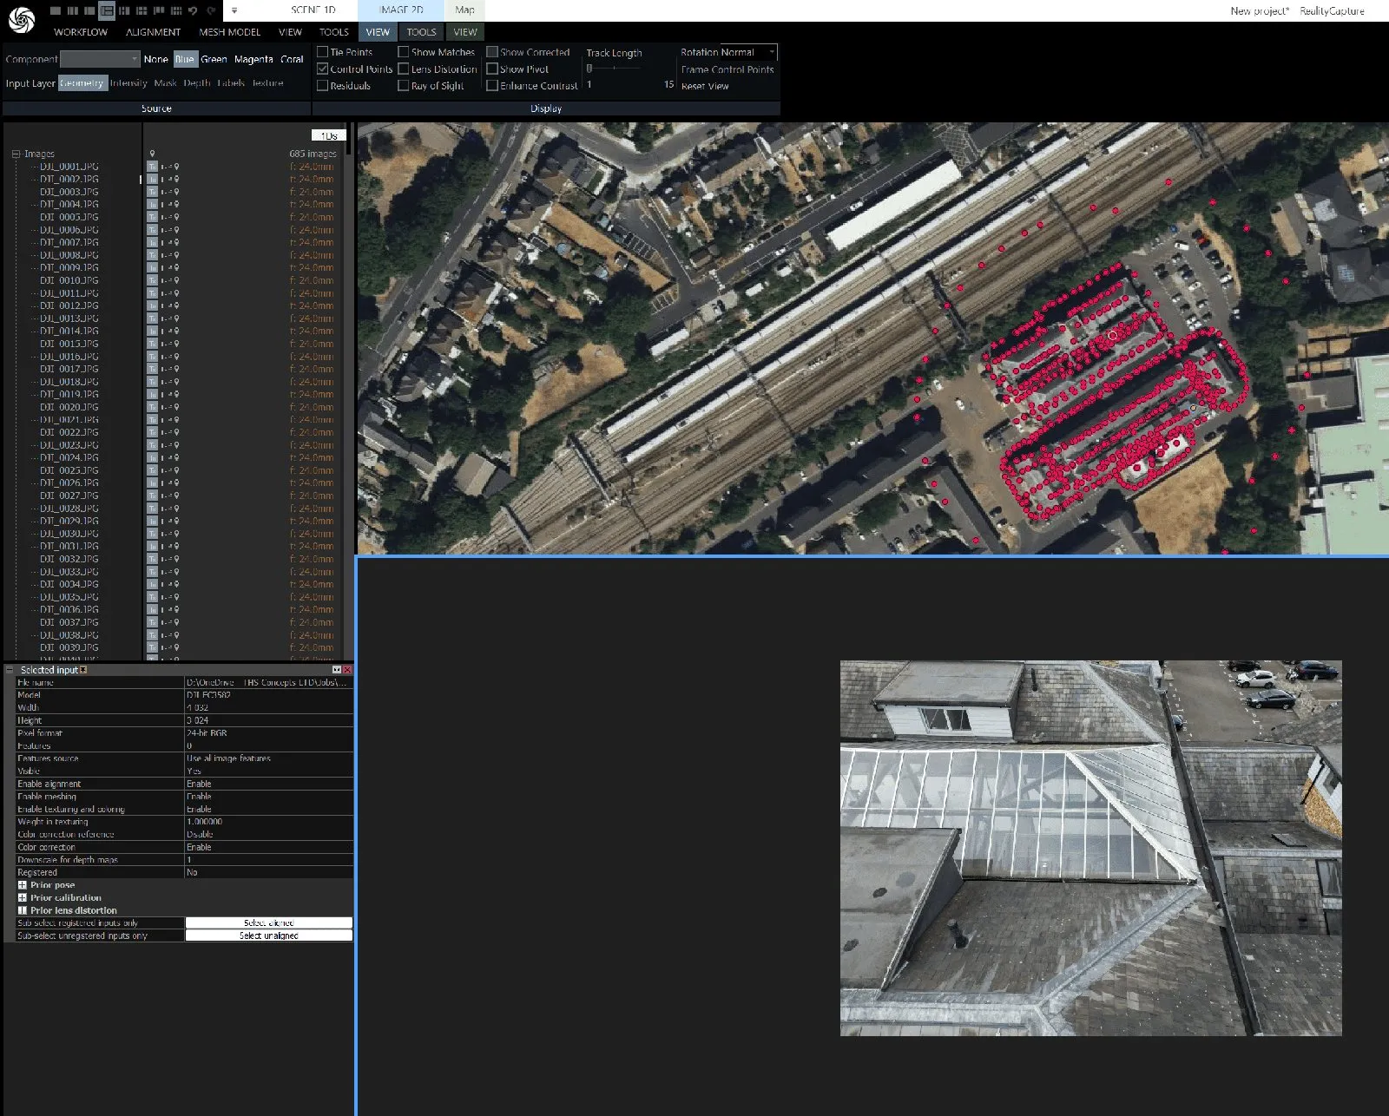This screenshot has width=1389, height=1116.
Task: Click the Select unaligned button
Action: click(x=269, y=935)
